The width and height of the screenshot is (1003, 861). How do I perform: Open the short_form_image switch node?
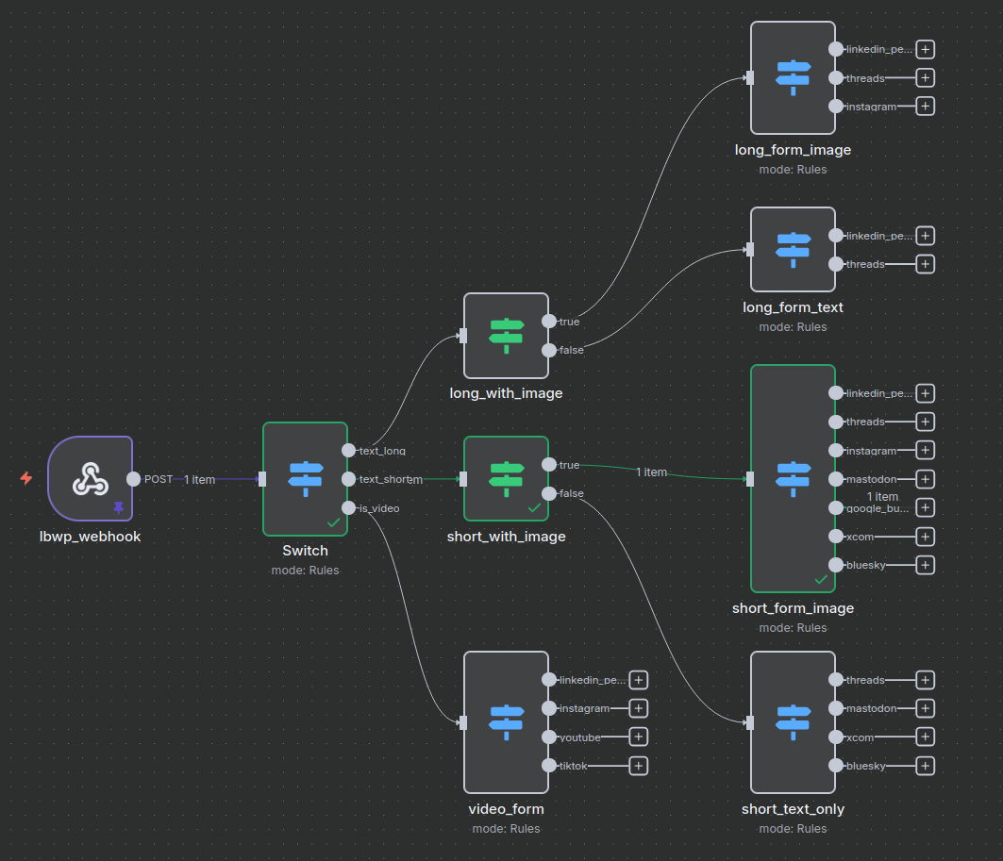tap(793, 478)
